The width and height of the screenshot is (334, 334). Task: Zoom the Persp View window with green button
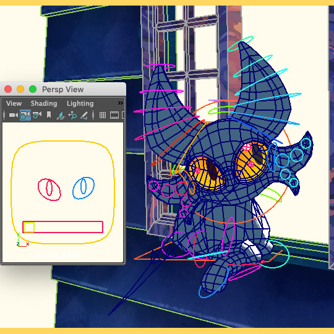pos(33,89)
